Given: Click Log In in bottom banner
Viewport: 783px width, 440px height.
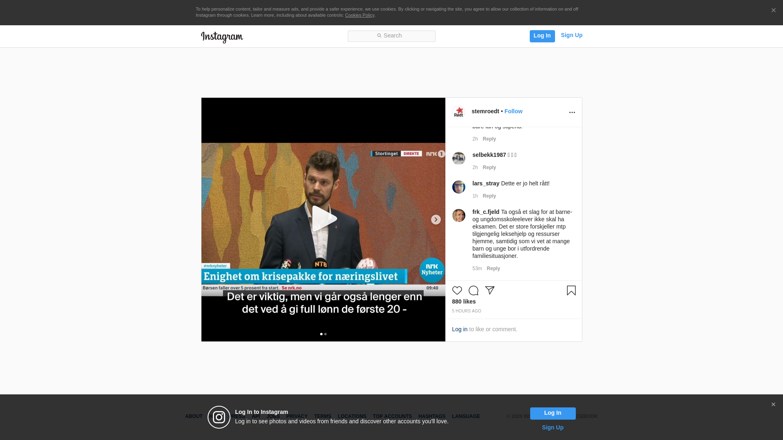Looking at the screenshot, I should coord(553,413).
